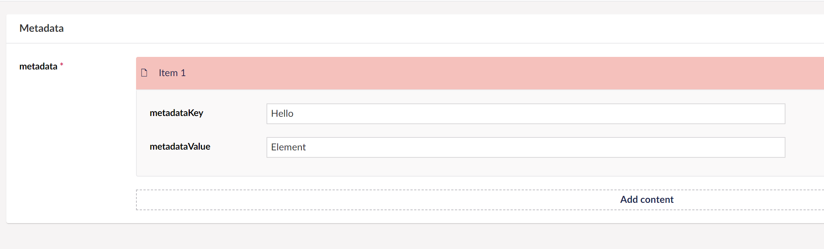Click the Item 1 header title text

pos(172,72)
